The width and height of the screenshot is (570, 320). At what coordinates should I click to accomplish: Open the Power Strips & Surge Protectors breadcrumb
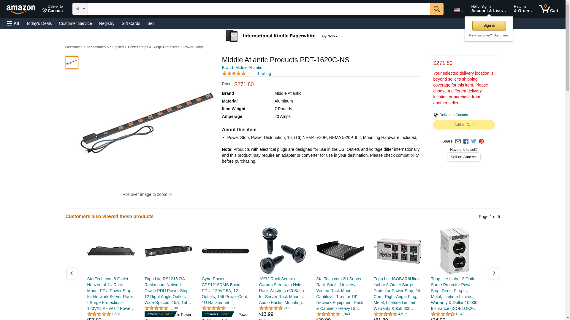tap(153, 47)
